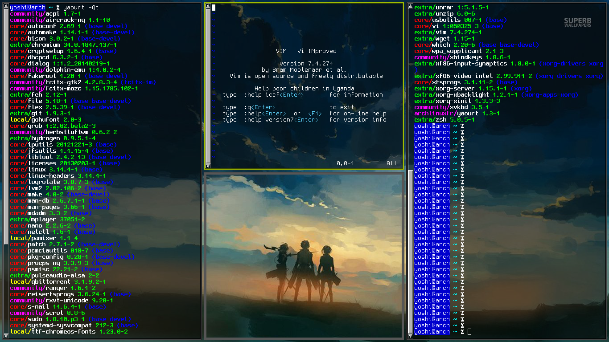Click the Vim terminal's scrollbar thumb

[x=208, y=85]
